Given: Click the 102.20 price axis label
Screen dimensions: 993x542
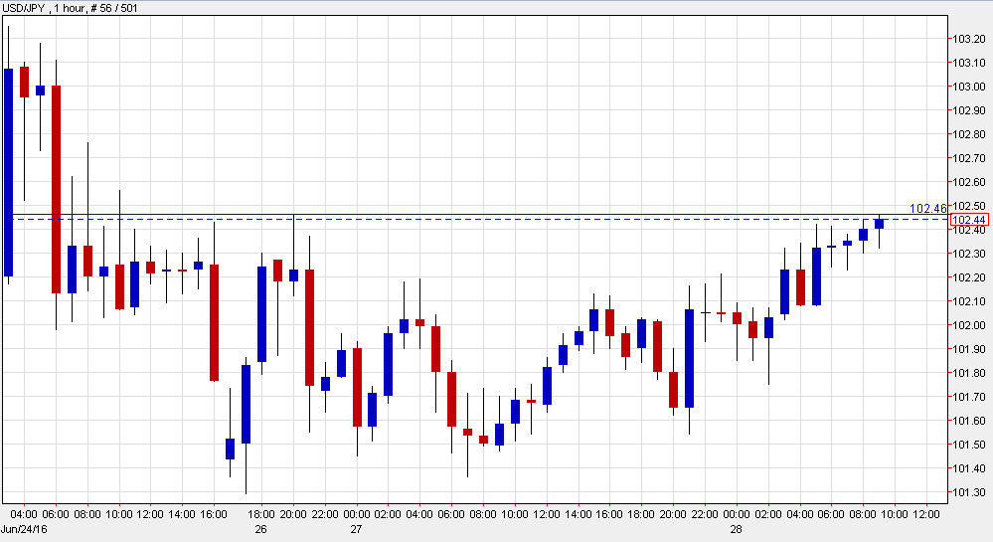Looking at the screenshot, I should (969, 277).
